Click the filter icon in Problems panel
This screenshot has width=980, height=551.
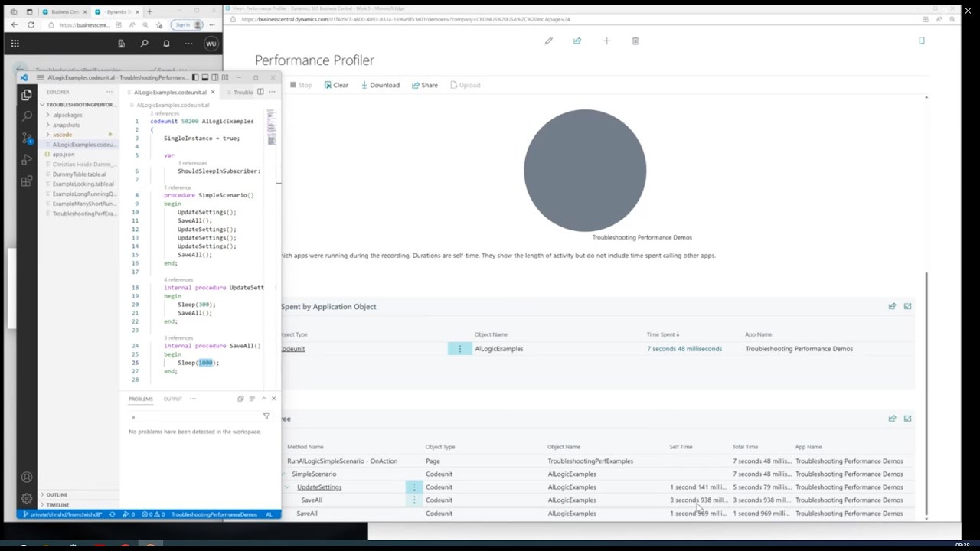pyautogui.click(x=266, y=416)
